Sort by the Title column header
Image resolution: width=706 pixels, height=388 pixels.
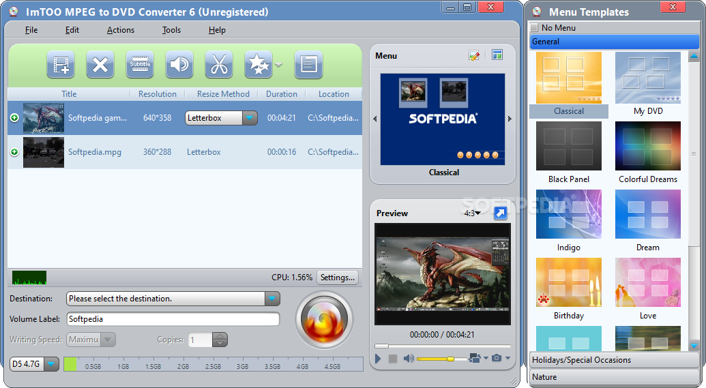tap(69, 93)
